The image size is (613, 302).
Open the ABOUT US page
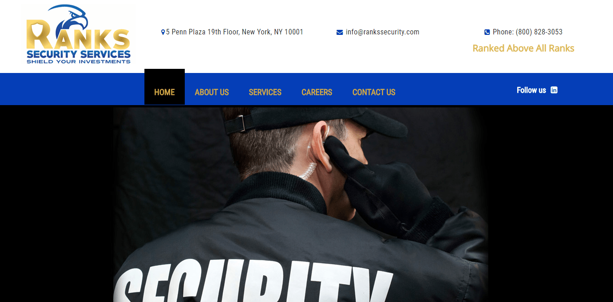coord(212,92)
